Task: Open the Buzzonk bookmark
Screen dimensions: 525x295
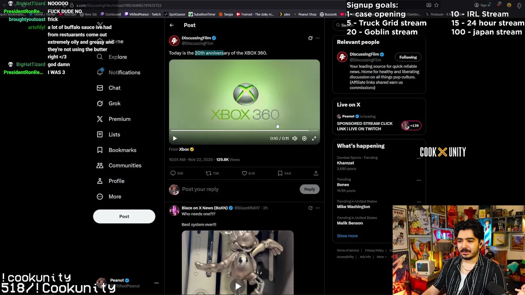Action: 328,14
